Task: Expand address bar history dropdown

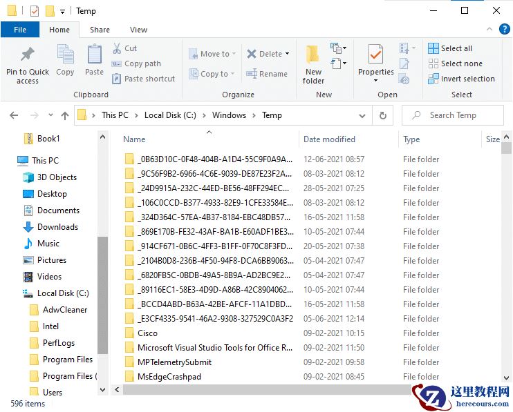Action: pyautogui.click(x=362, y=115)
